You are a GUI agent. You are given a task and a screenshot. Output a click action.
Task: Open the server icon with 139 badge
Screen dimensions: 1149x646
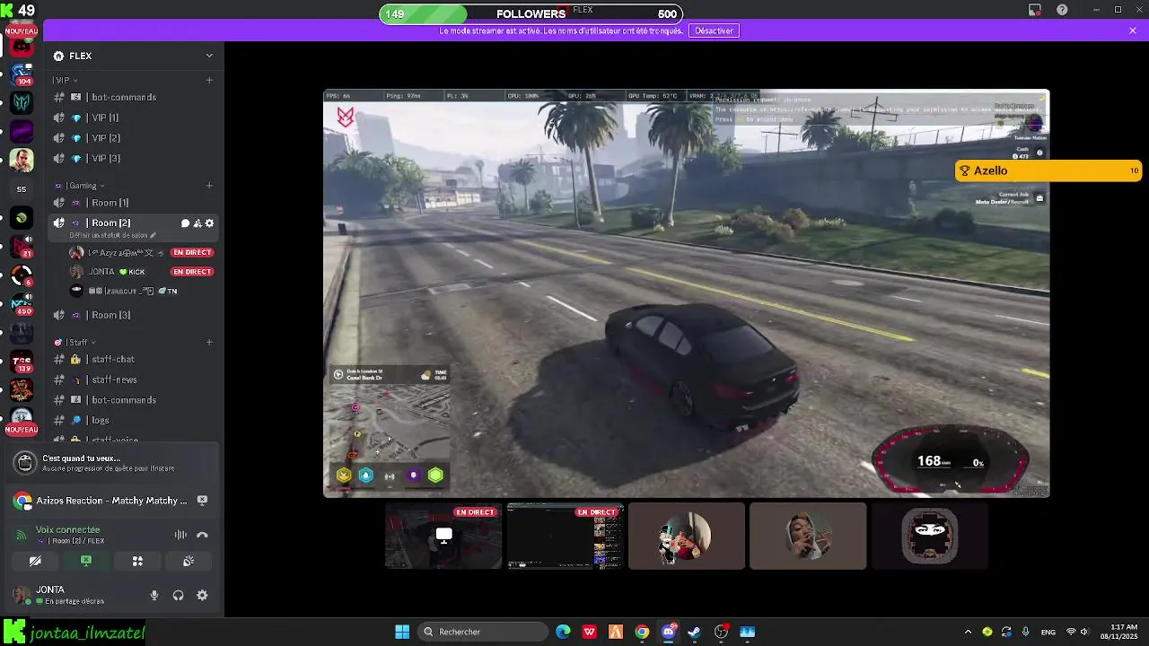pyautogui.click(x=22, y=361)
